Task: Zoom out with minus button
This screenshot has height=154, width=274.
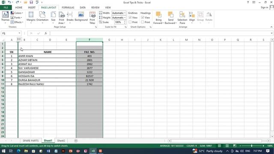Action: point(240,145)
